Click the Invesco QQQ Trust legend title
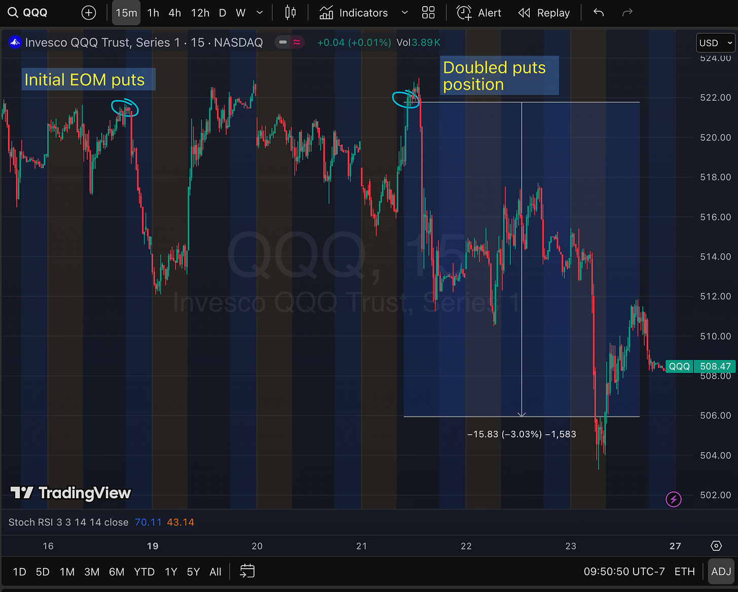Image resolution: width=738 pixels, height=592 pixels. 144,43
